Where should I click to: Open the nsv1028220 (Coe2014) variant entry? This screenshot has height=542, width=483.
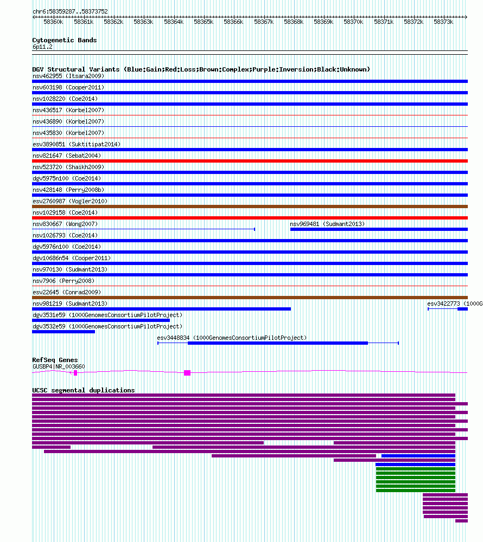[65, 99]
